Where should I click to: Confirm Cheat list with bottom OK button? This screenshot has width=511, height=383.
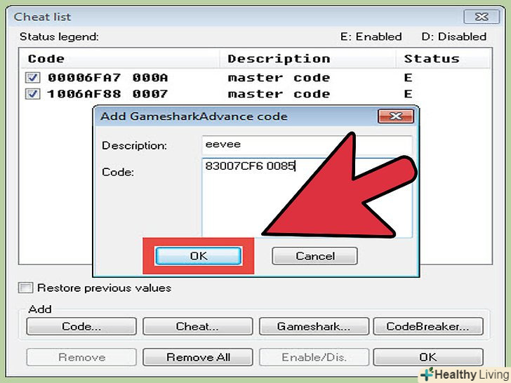[x=428, y=357]
